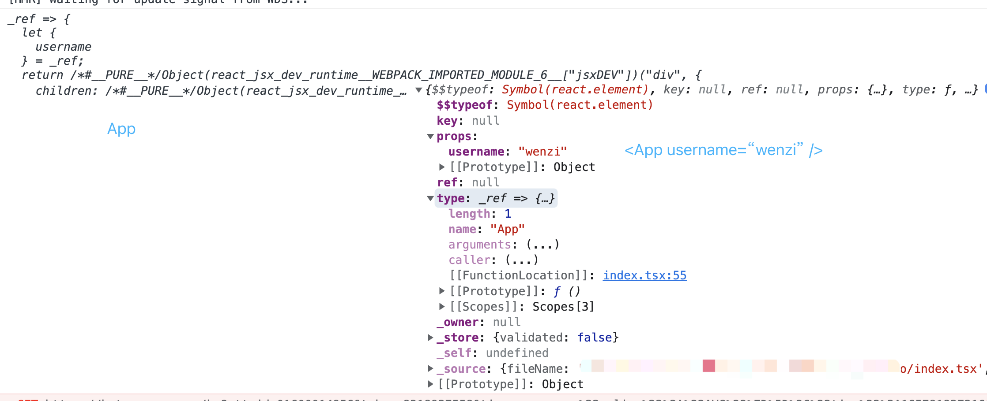Collapse the top-level react.element object

(418, 90)
